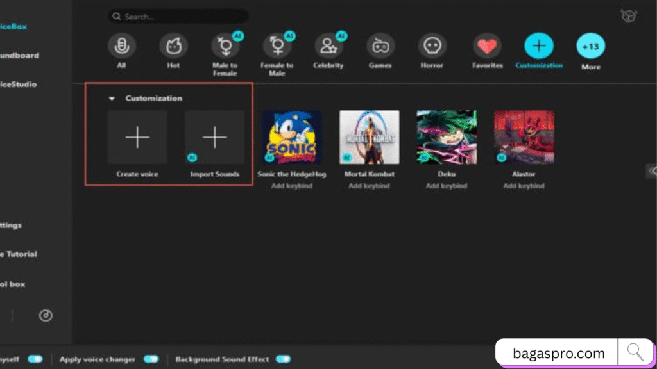The image size is (657, 369).
Task: Switch to the VoiceStudio tab
Action: 18,85
